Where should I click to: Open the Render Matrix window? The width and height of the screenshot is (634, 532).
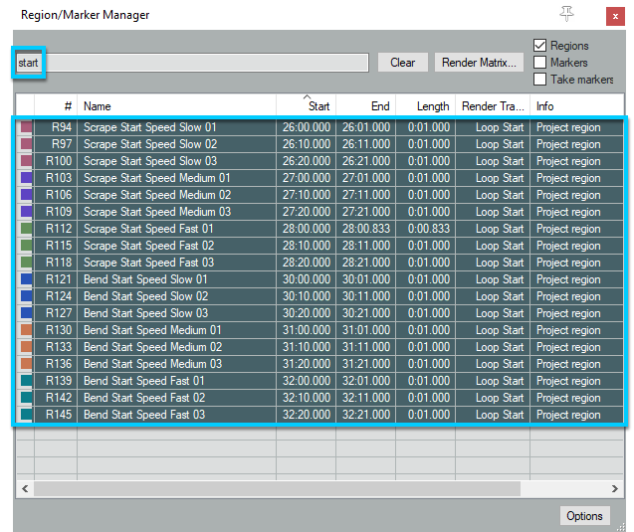479,62
